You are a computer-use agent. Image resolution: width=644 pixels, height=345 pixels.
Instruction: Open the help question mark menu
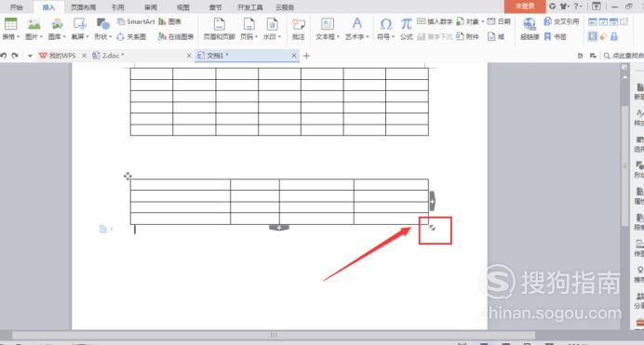(x=578, y=7)
